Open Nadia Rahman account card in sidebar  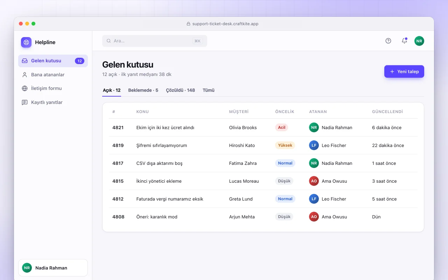[53, 268]
